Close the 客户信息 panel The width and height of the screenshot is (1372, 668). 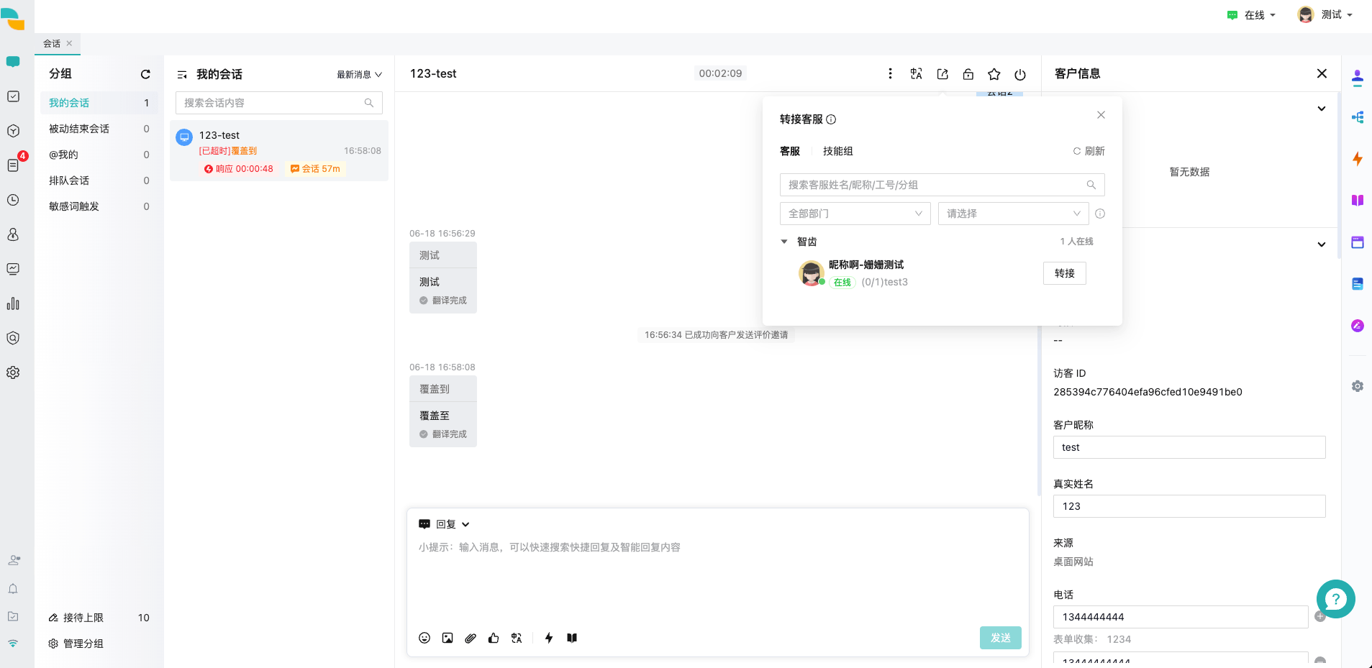point(1322,73)
